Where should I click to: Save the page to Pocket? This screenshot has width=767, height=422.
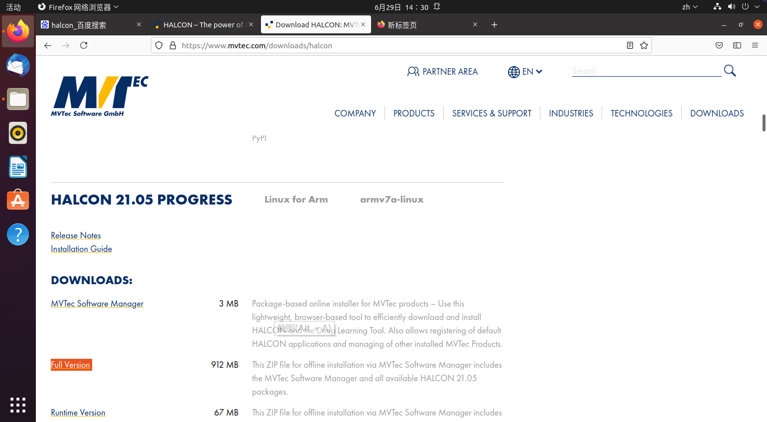(719, 45)
